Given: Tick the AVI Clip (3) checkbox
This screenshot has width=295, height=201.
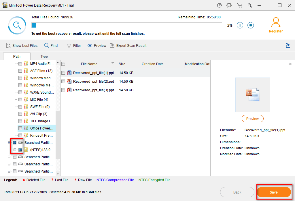Looking at the screenshot, I should coord(20,114).
